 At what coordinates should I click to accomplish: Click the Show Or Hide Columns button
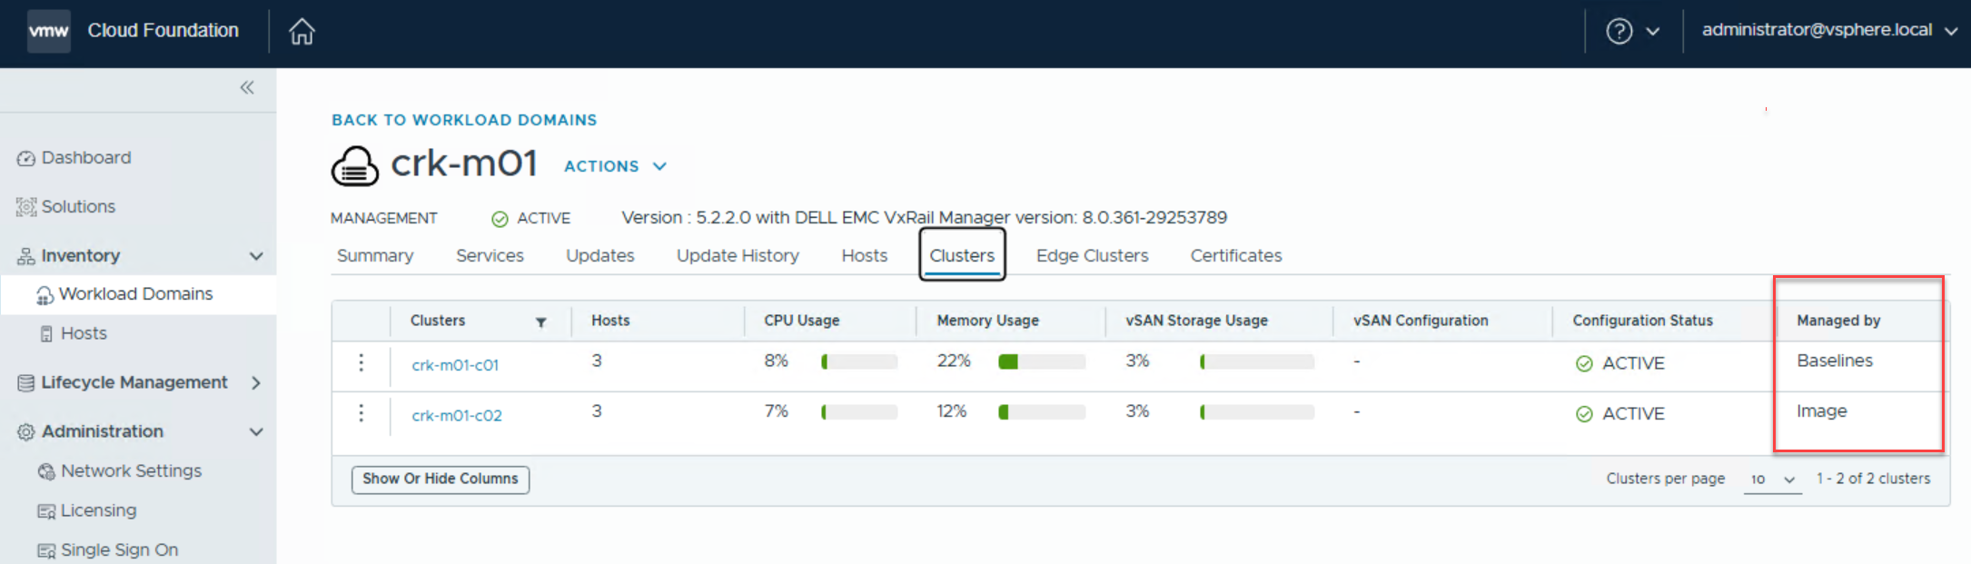(441, 479)
